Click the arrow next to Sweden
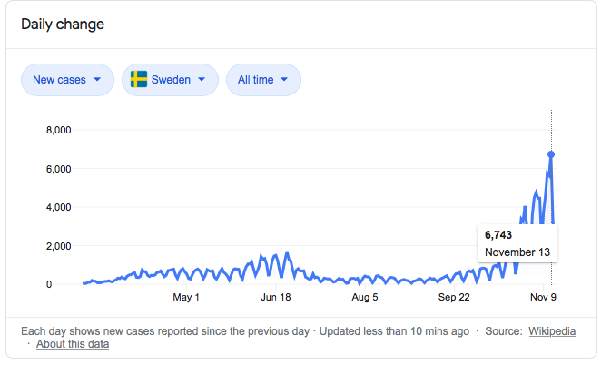This screenshot has width=601, height=365. pos(202,80)
